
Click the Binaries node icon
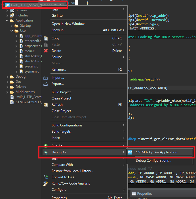point(12,10)
